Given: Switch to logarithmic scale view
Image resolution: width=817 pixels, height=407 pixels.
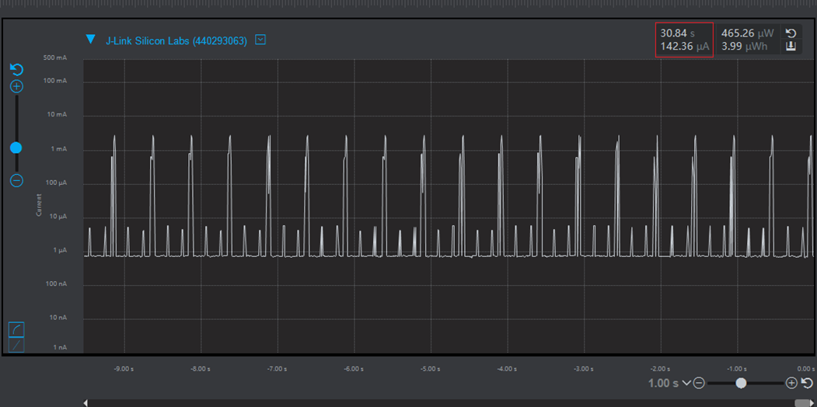Looking at the screenshot, I should tap(16, 329).
